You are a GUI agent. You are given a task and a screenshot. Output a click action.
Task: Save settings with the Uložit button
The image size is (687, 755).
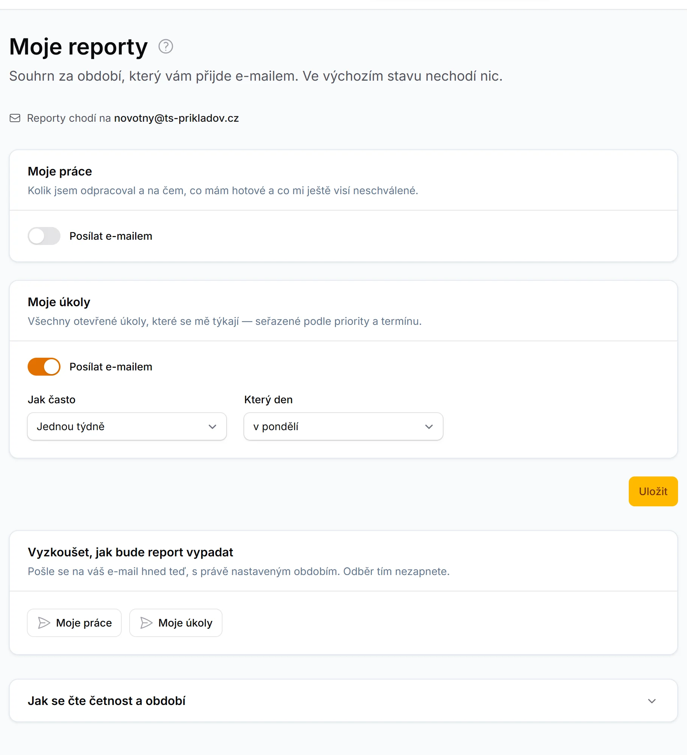coord(653,491)
